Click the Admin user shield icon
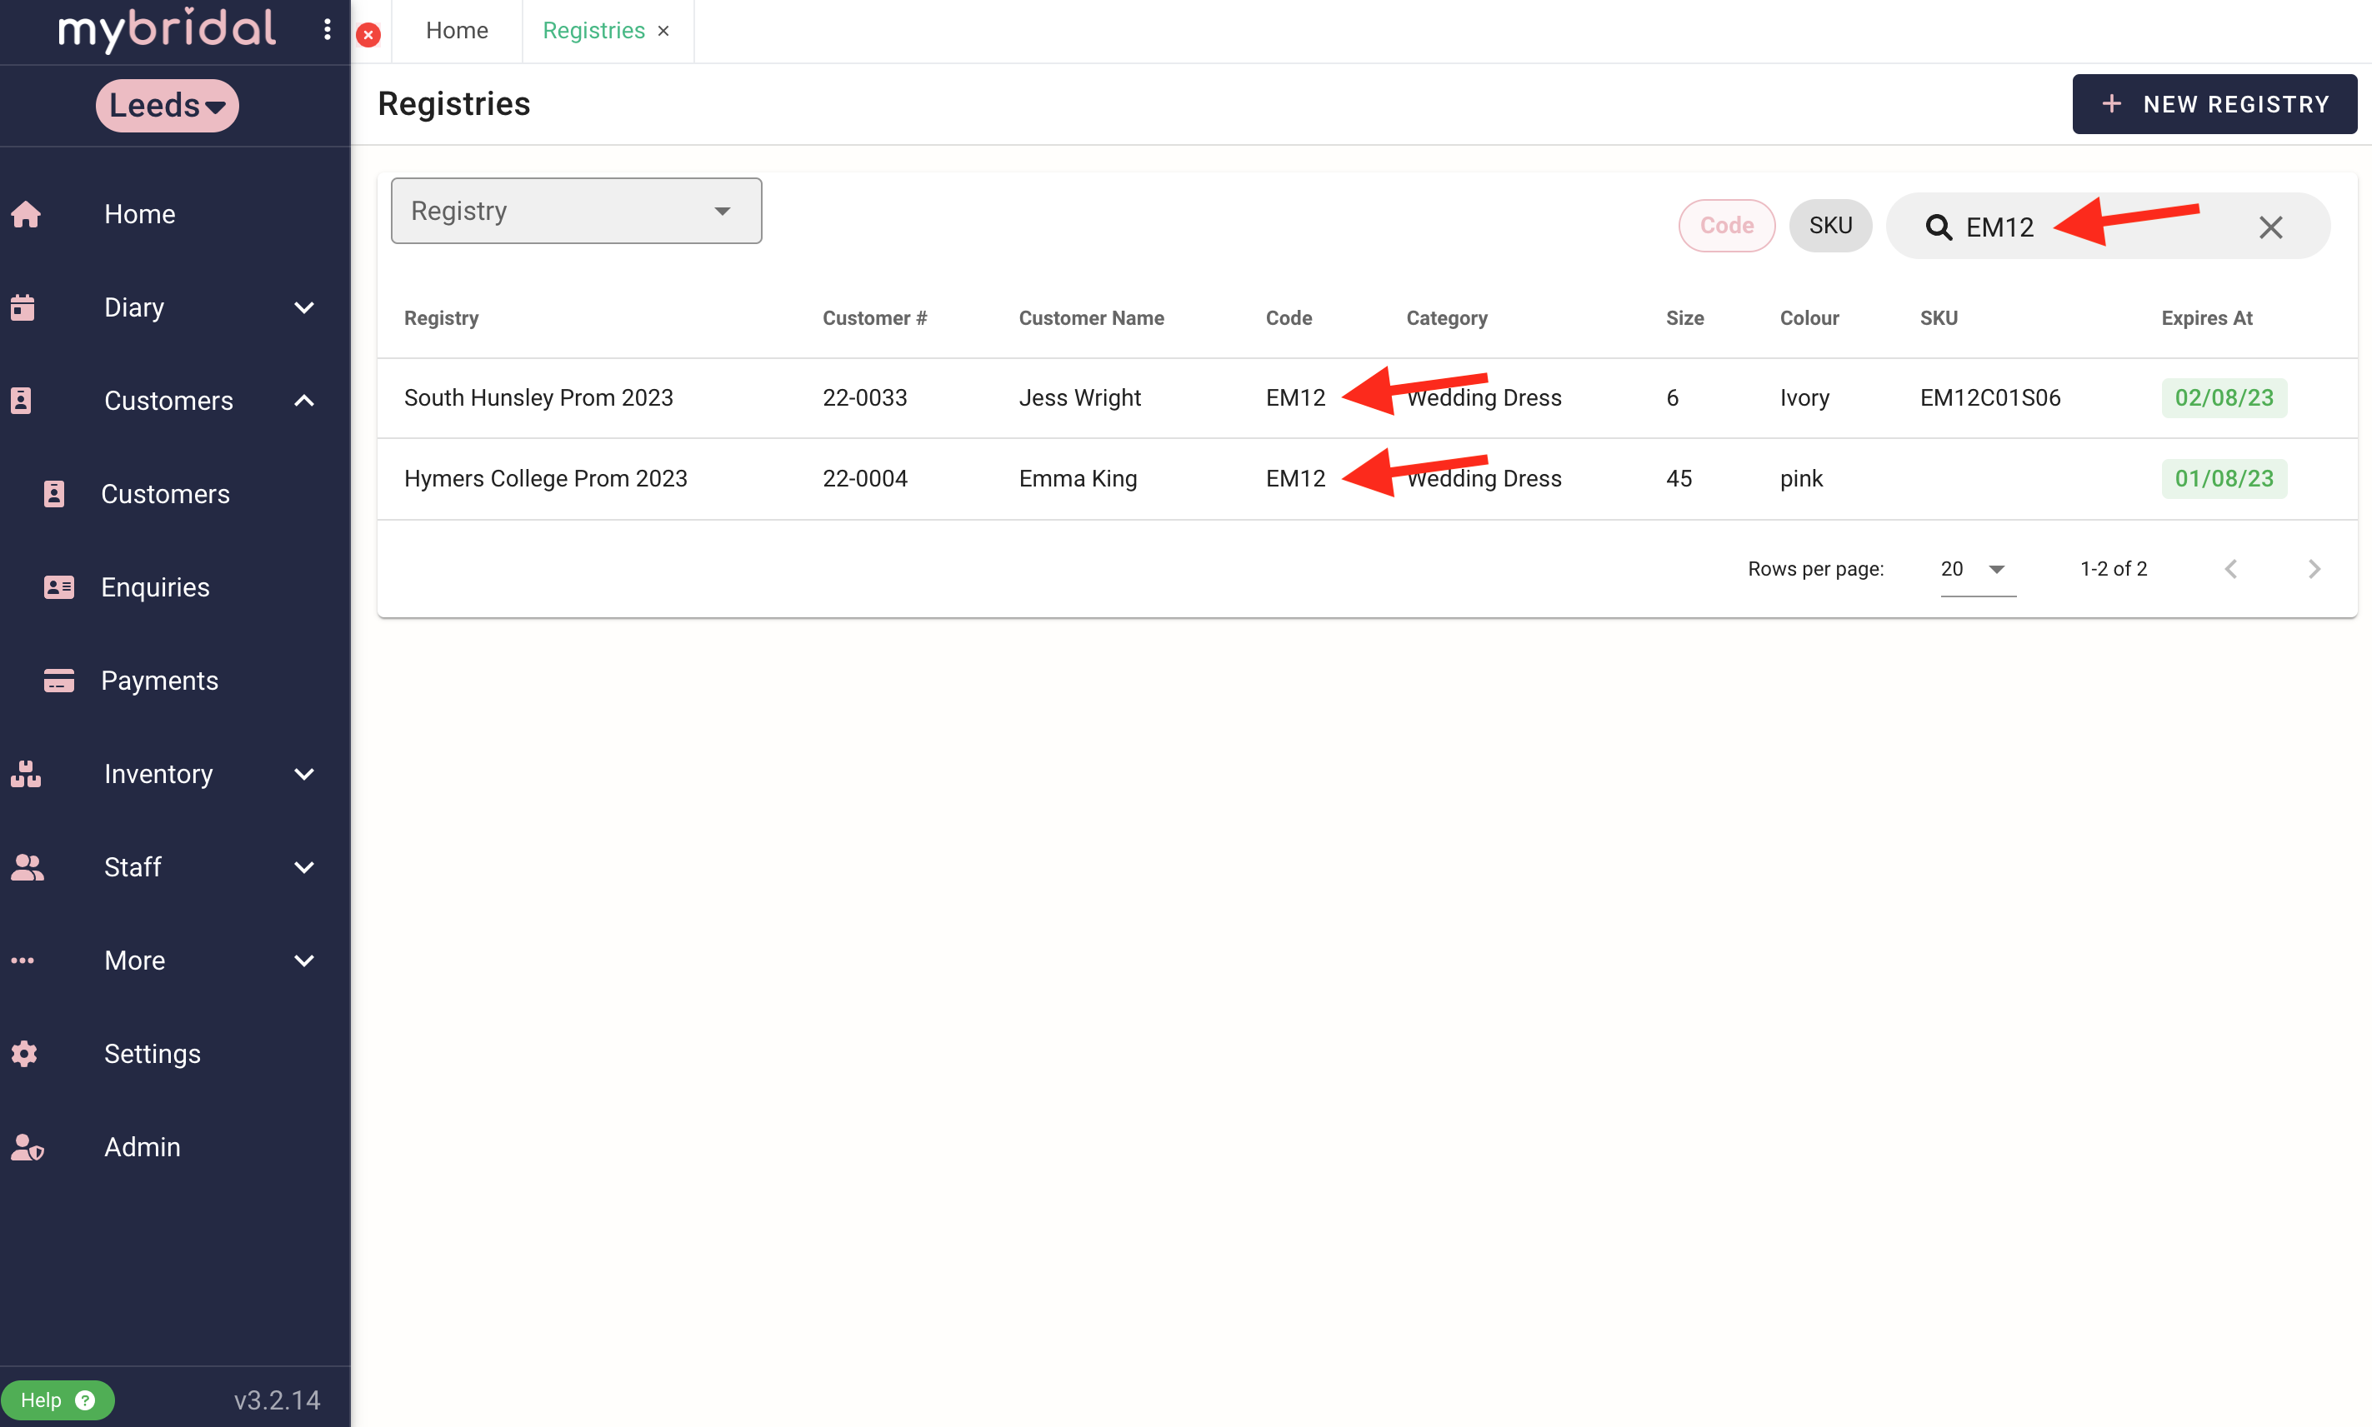The image size is (2372, 1427). click(x=27, y=1146)
